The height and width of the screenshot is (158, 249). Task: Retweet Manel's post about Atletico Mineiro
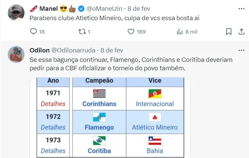click(x=81, y=32)
